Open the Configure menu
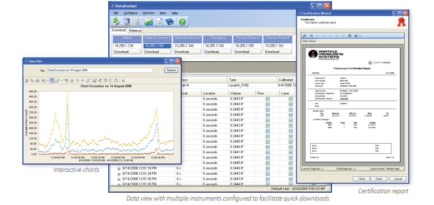The image size is (434, 205). click(131, 13)
